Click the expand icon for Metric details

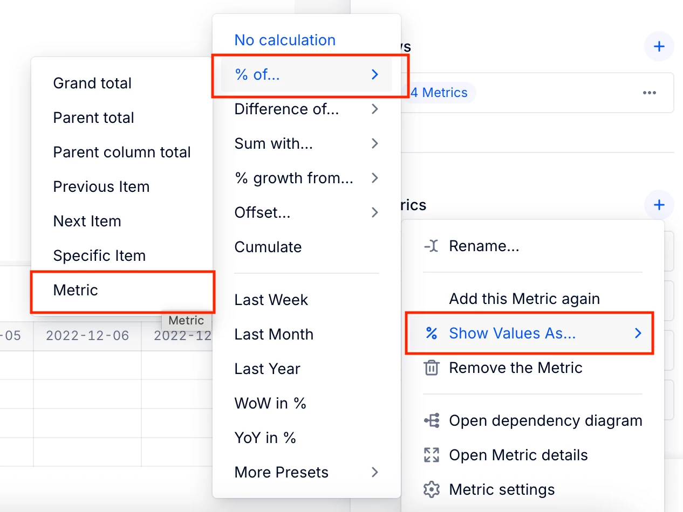[431, 455]
